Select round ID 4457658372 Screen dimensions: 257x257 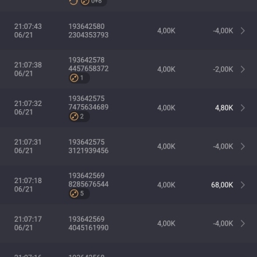(x=89, y=69)
